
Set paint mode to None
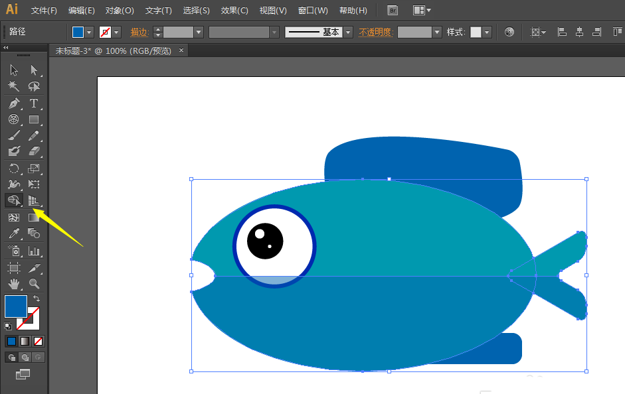39,342
